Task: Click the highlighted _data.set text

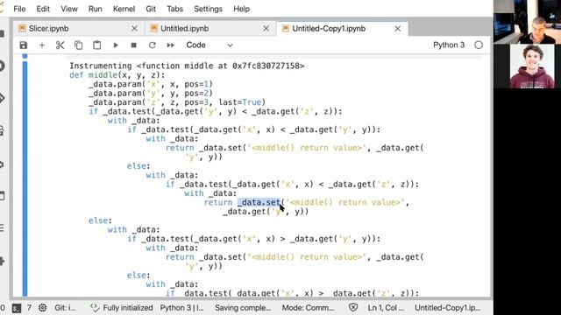Action: pyautogui.click(x=259, y=202)
